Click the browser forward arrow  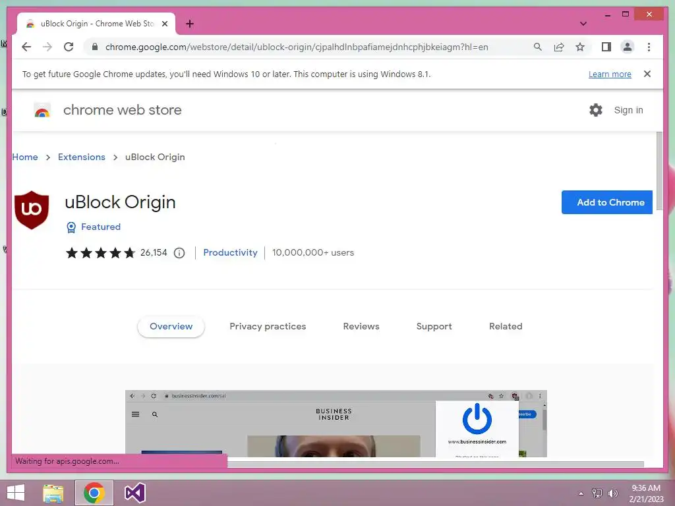47,47
